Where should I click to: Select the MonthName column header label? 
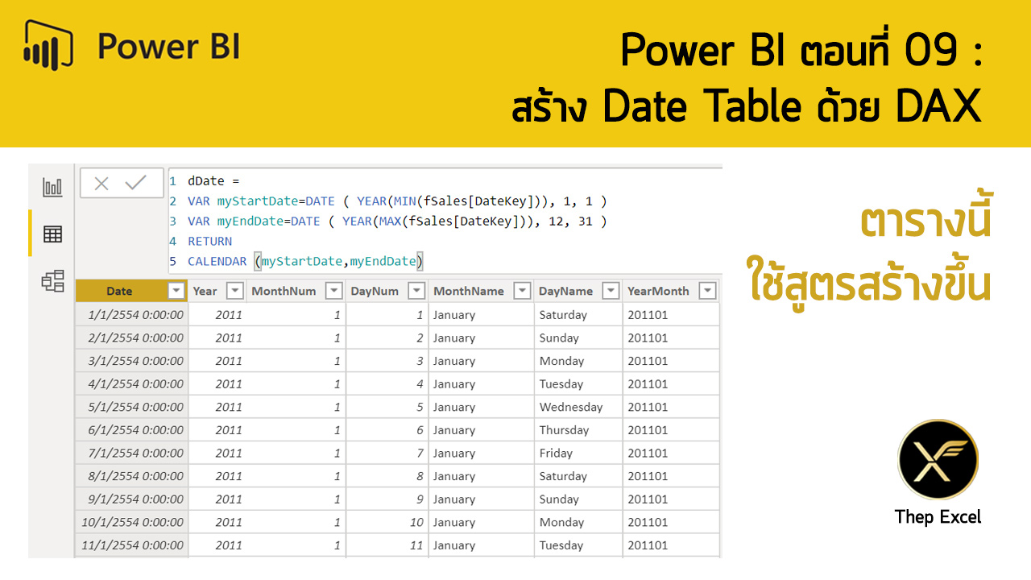(x=468, y=291)
